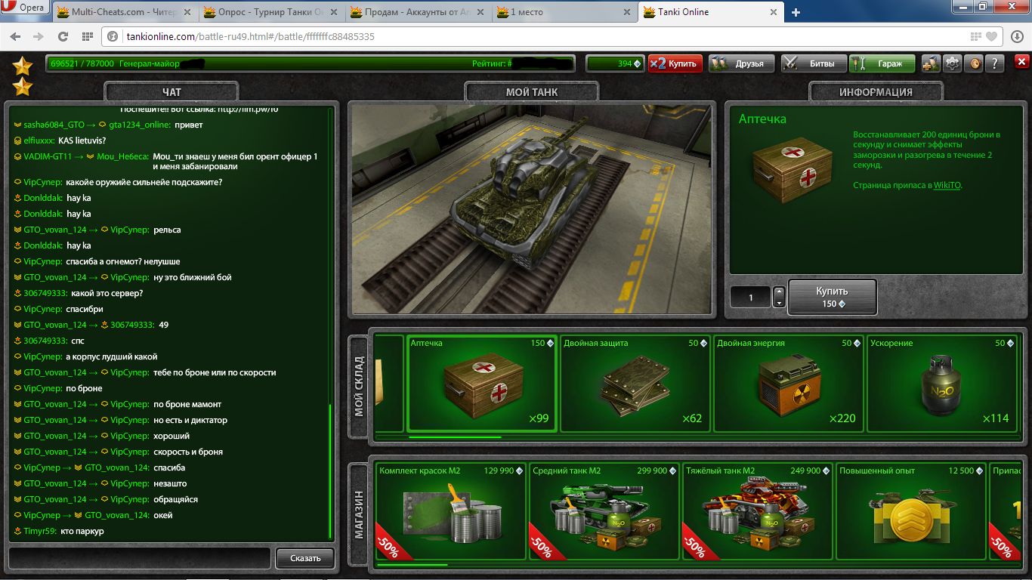Open the Повышенный опыт shop item

pos(910,511)
